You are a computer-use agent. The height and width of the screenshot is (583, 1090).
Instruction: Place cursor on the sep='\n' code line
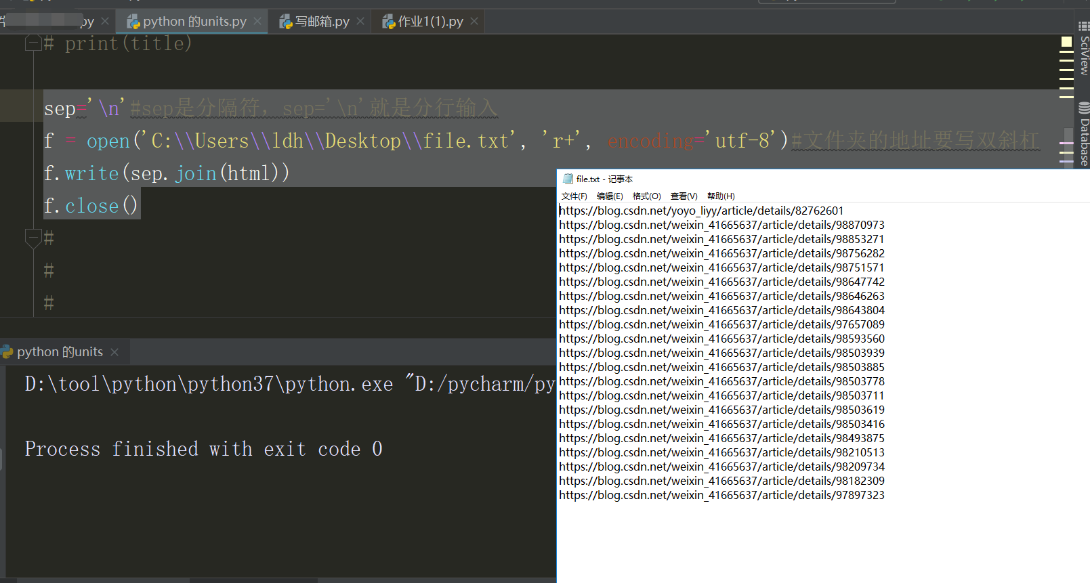[271, 108]
